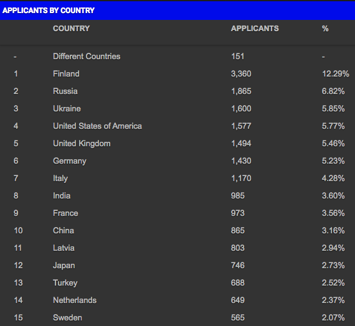The width and height of the screenshot is (355, 326).
Task: Select China's applicant count 865
Action: point(238,231)
